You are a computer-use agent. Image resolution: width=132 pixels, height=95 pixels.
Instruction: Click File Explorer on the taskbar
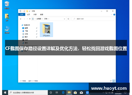tap(69, 93)
